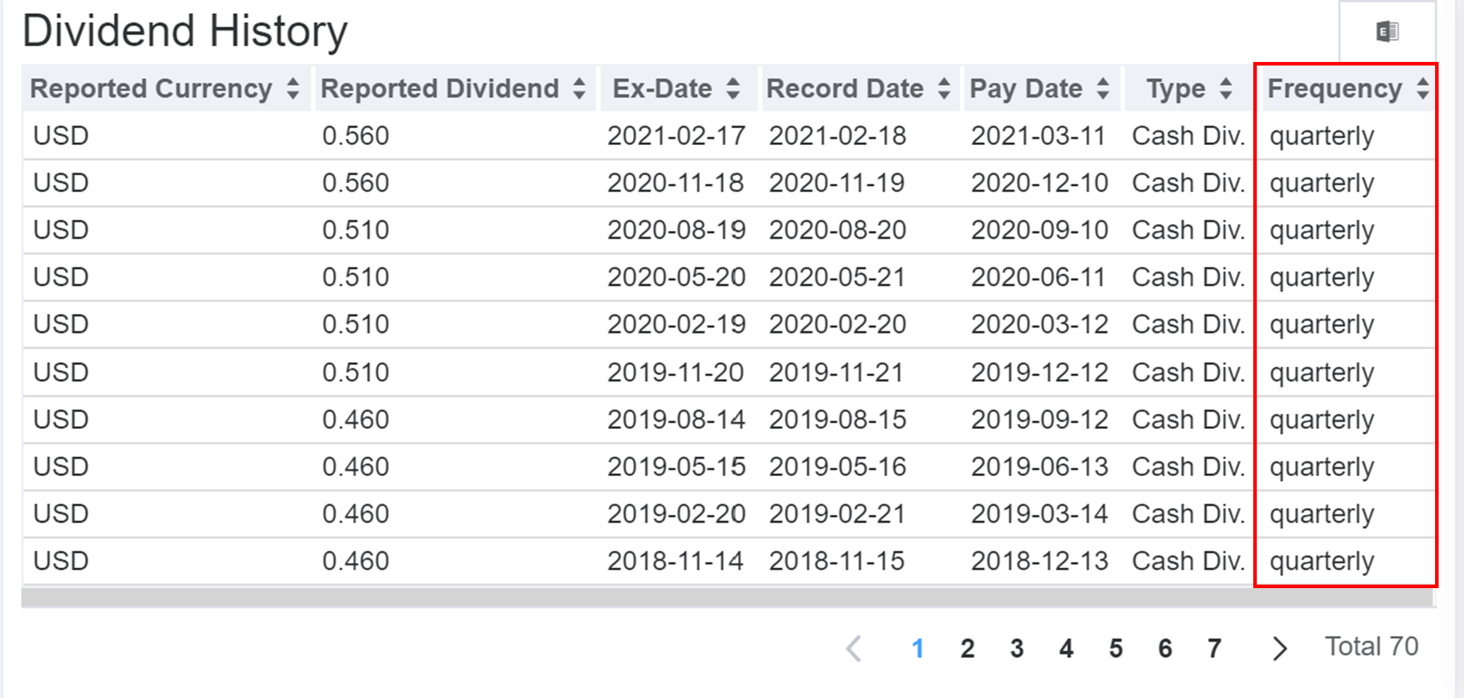
Task: Select the 2021-02-17 ex-date cell
Action: click(x=676, y=136)
